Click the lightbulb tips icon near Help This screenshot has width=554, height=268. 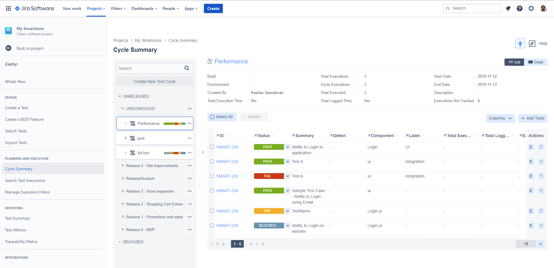click(x=520, y=43)
